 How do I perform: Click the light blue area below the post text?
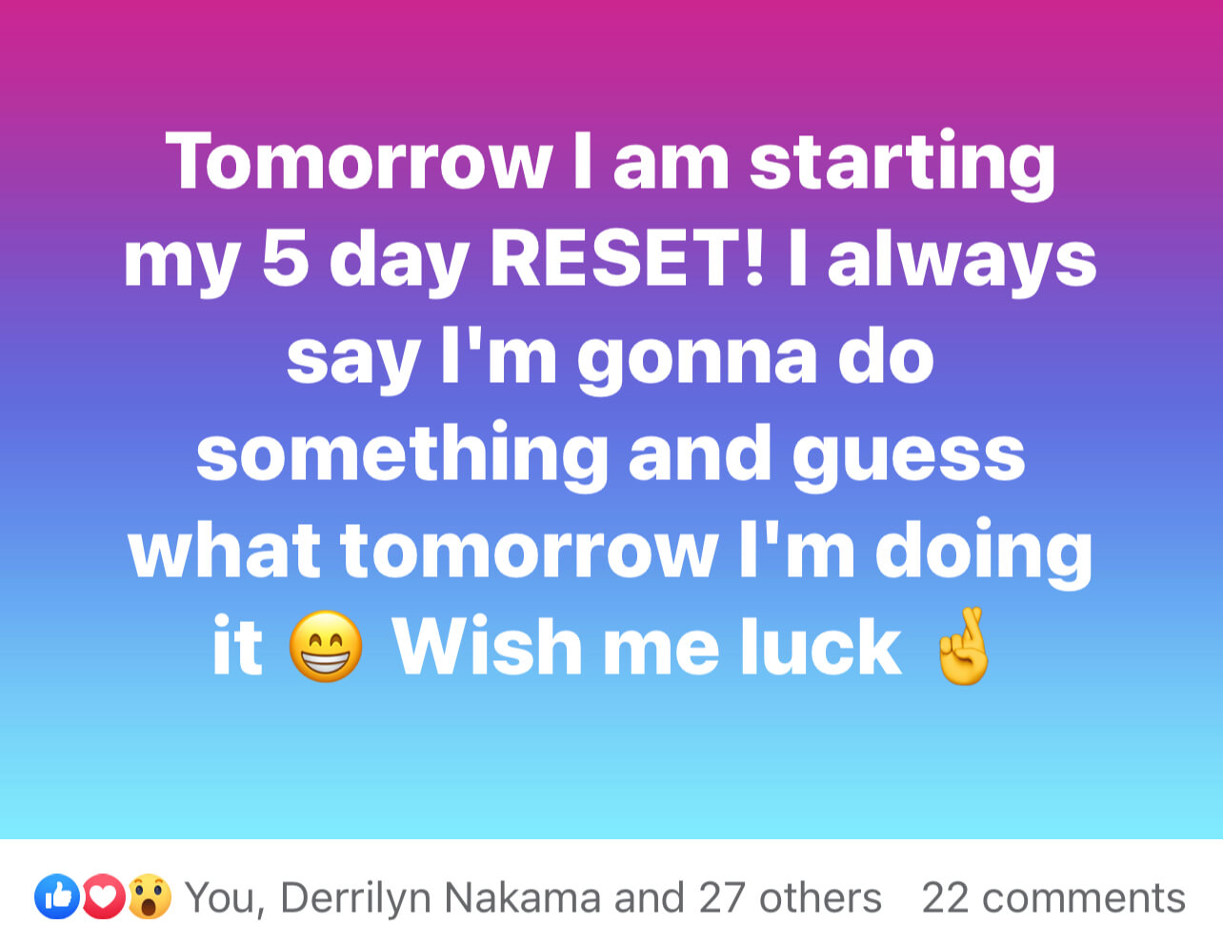coord(611,772)
